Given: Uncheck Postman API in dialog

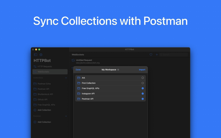Looking at the screenshot, I should (143, 99).
